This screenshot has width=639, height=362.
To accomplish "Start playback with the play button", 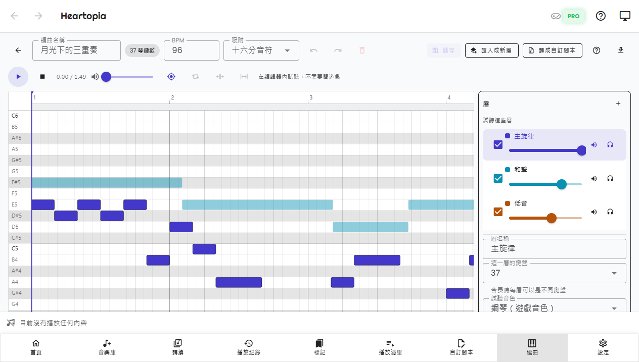I will click(18, 77).
